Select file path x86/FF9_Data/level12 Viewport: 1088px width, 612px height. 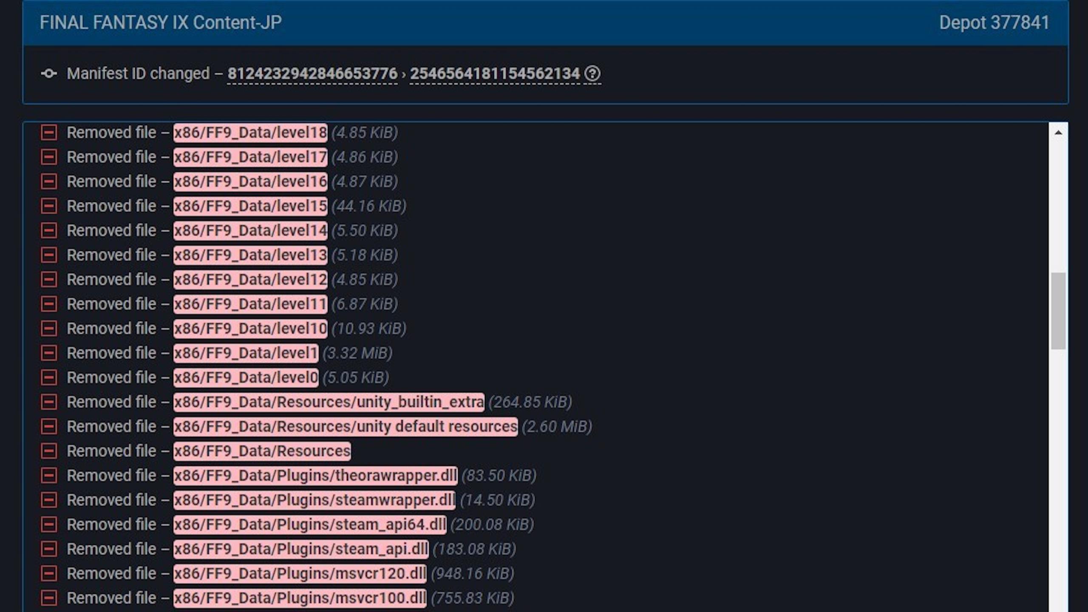[250, 280]
